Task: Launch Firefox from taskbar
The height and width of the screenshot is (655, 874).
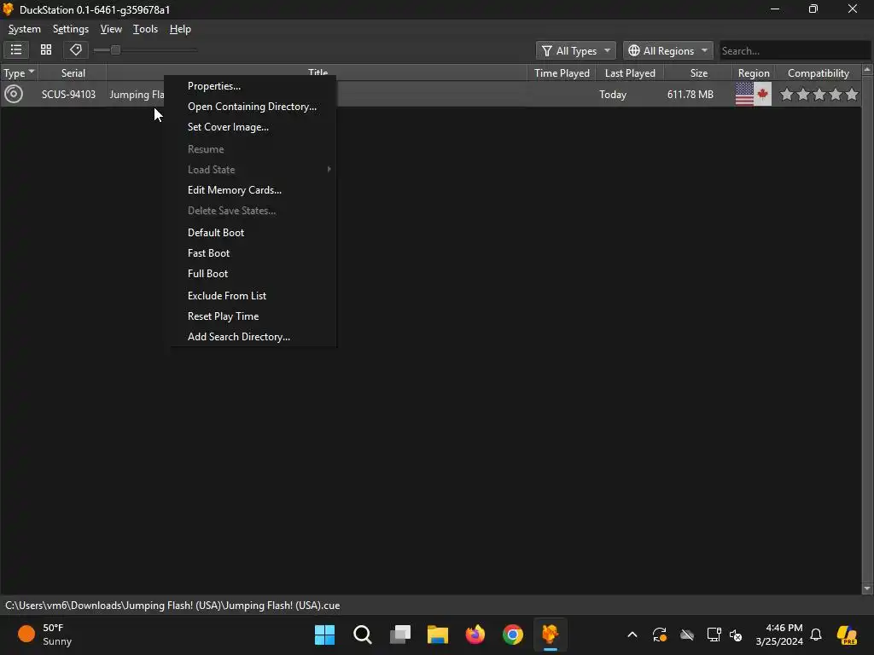Action: tap(475, 635)
